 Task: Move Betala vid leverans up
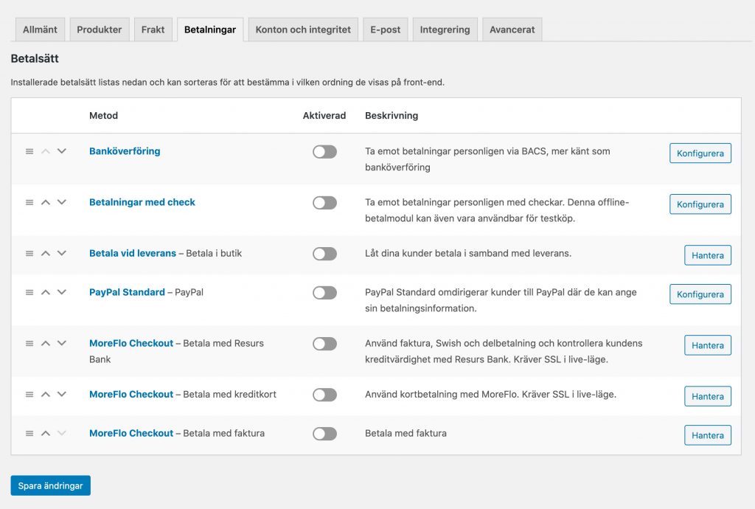click(x=46, y=253)
